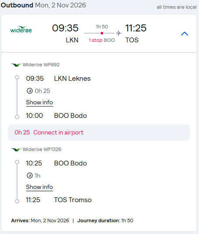Select the 0h 25 Connect in airport banner
The image size is (199, 234).
click(x=99, y=133)
